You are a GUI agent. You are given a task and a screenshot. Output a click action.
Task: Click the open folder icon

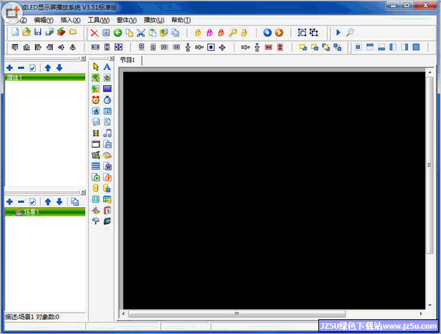(x=26, y=32)
